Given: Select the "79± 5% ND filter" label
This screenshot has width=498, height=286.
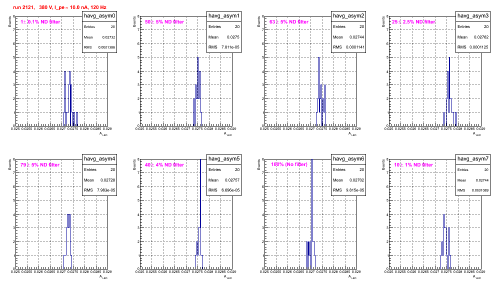Looking at the screenshot, I should pyautogui.click(x=40, y=165).
